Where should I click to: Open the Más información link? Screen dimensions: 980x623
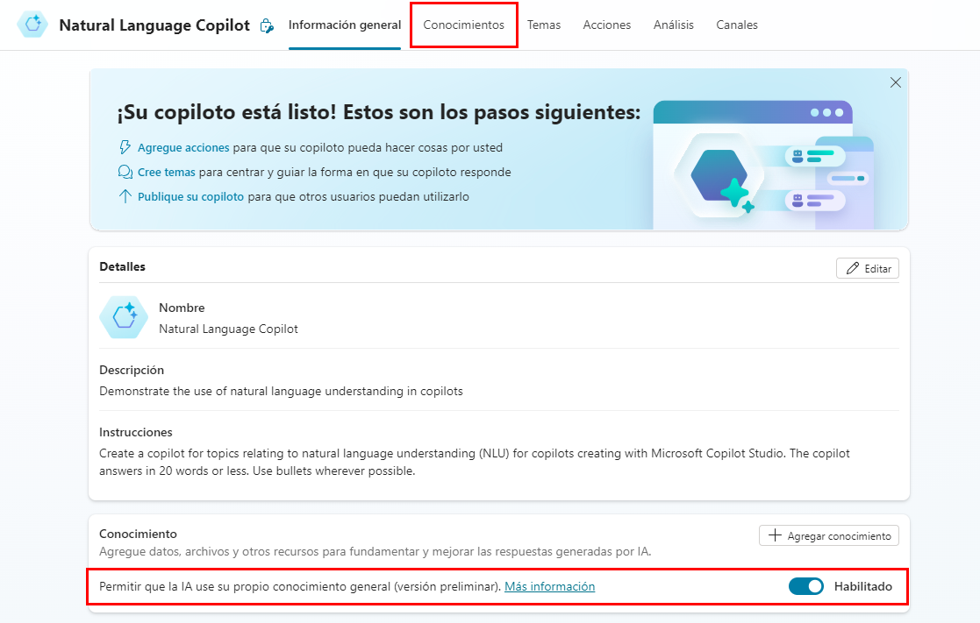click(x=549, y=586)
